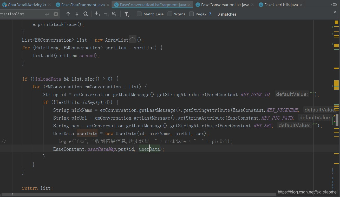Click the commented Log.e line
The width and height of the screenshot is (340, 197).
click(145, 141)
